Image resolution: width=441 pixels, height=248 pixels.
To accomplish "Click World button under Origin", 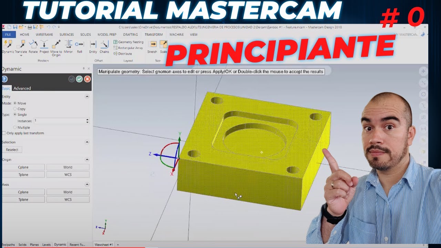I will click(68, 167).
